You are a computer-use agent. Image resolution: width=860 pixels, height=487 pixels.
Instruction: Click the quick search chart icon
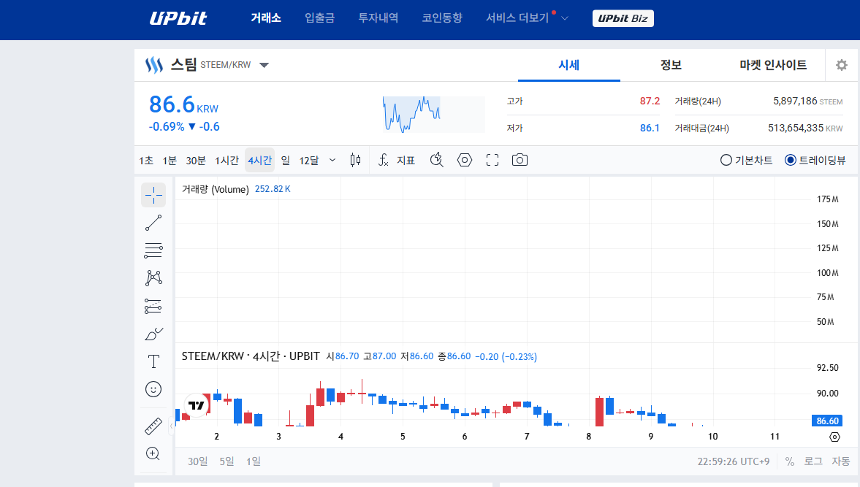click(x=437, y=160)
